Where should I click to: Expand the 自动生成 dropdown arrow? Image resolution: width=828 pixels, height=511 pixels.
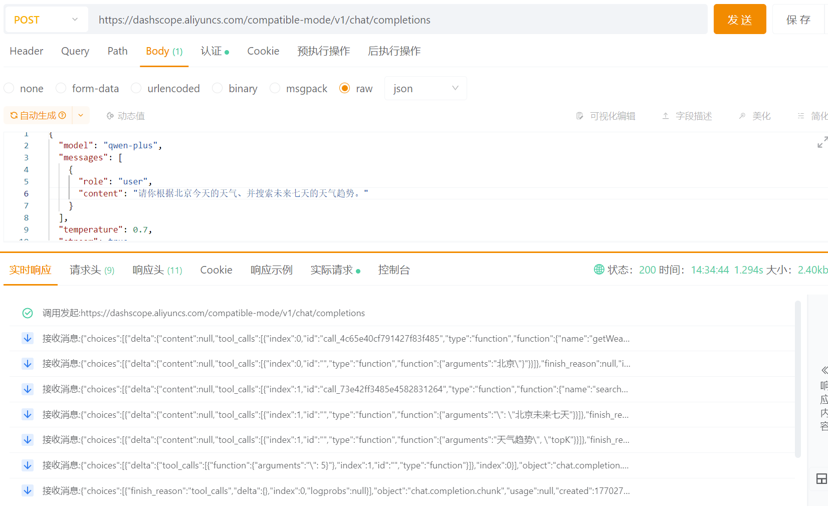81,115
